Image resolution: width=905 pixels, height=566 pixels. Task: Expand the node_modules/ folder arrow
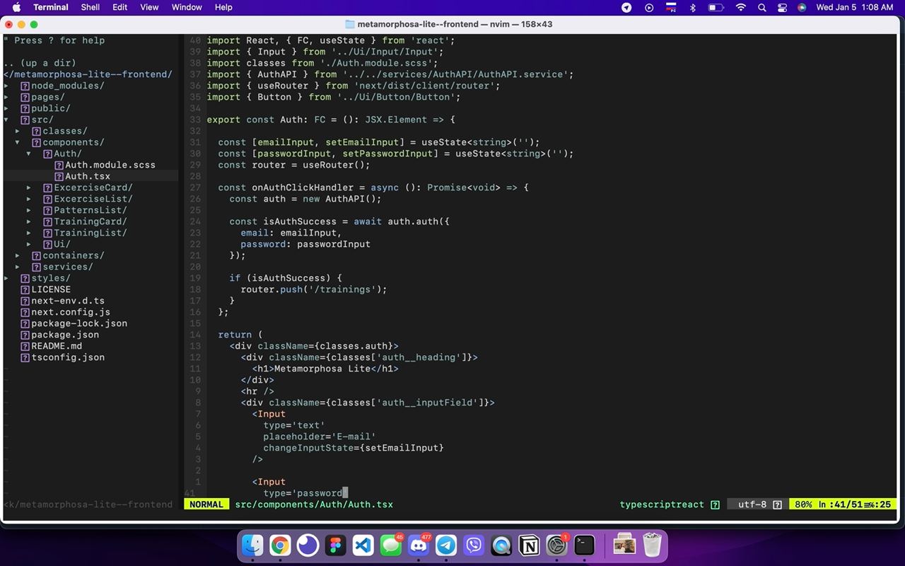point(6,86)
